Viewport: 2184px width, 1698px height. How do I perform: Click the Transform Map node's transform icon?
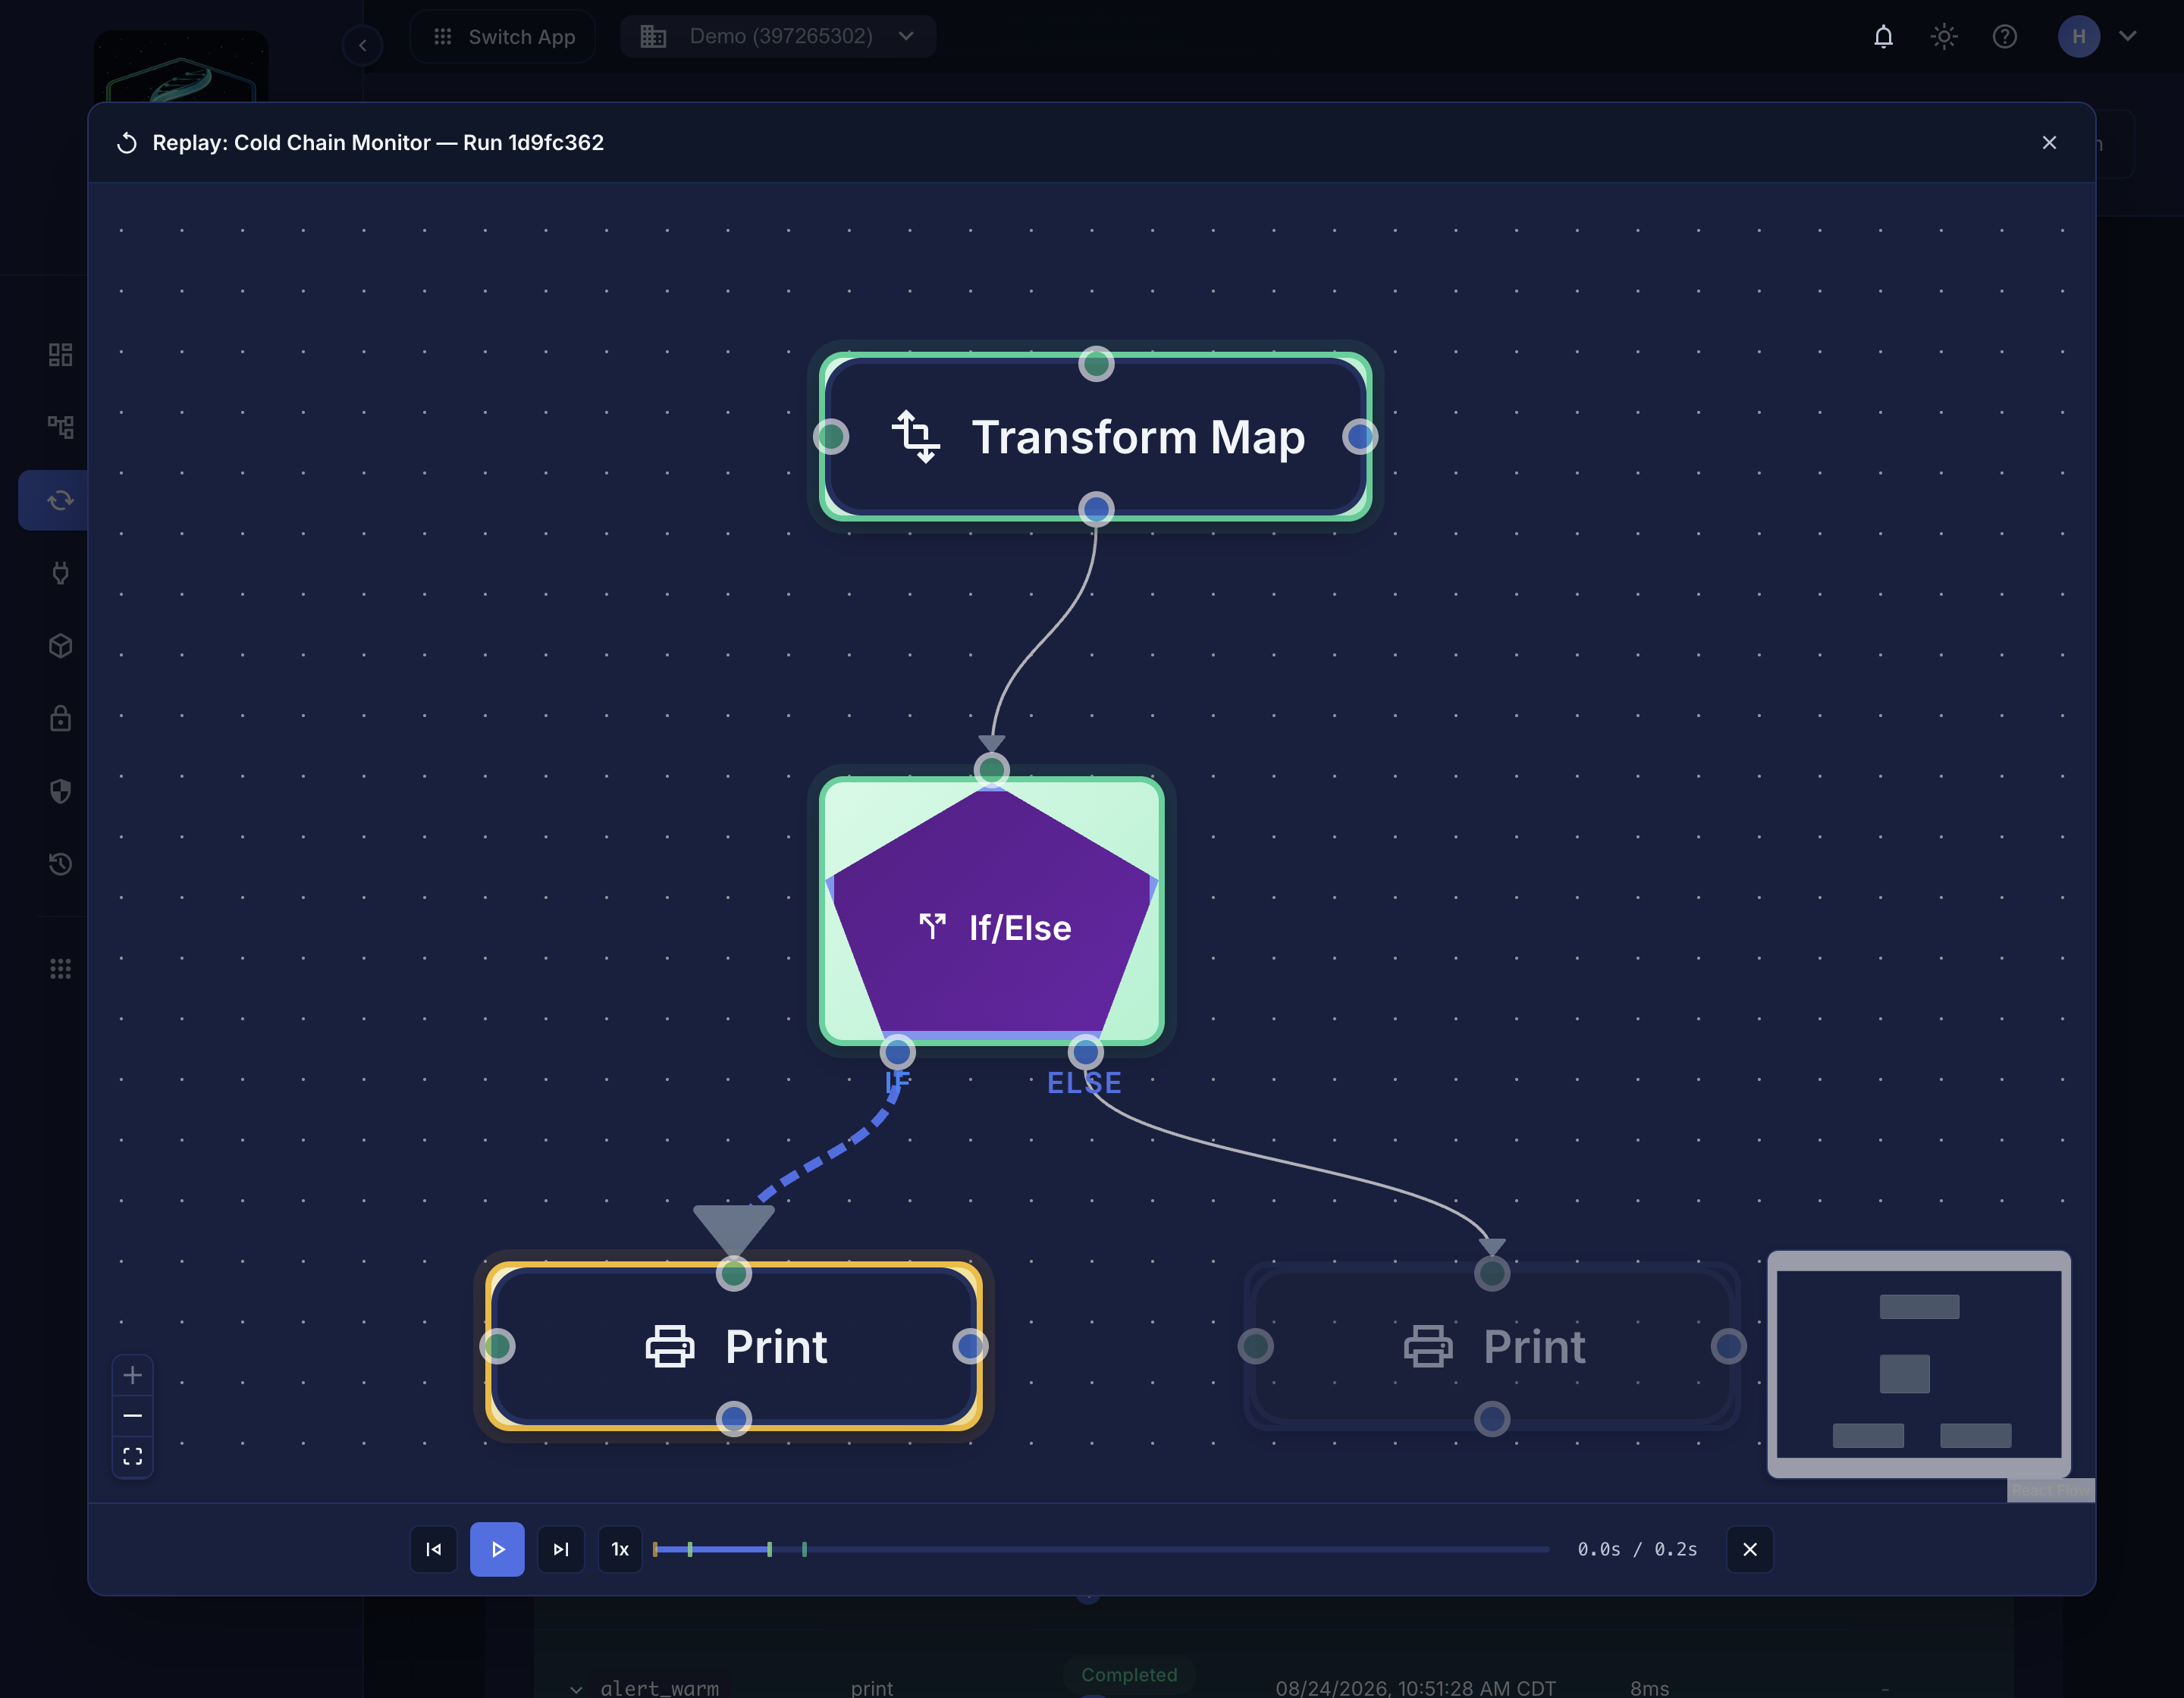(915, 437)
